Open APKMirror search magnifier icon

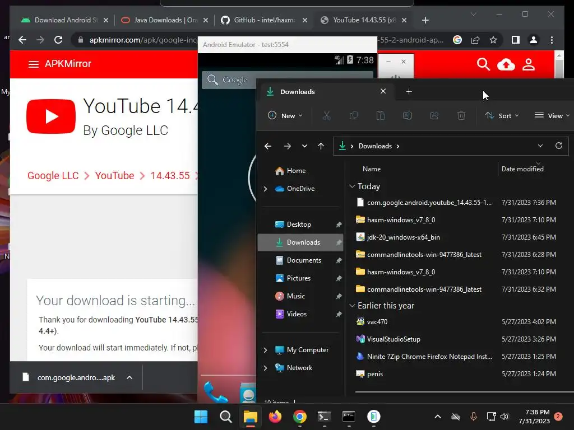[x=483, y=64]
